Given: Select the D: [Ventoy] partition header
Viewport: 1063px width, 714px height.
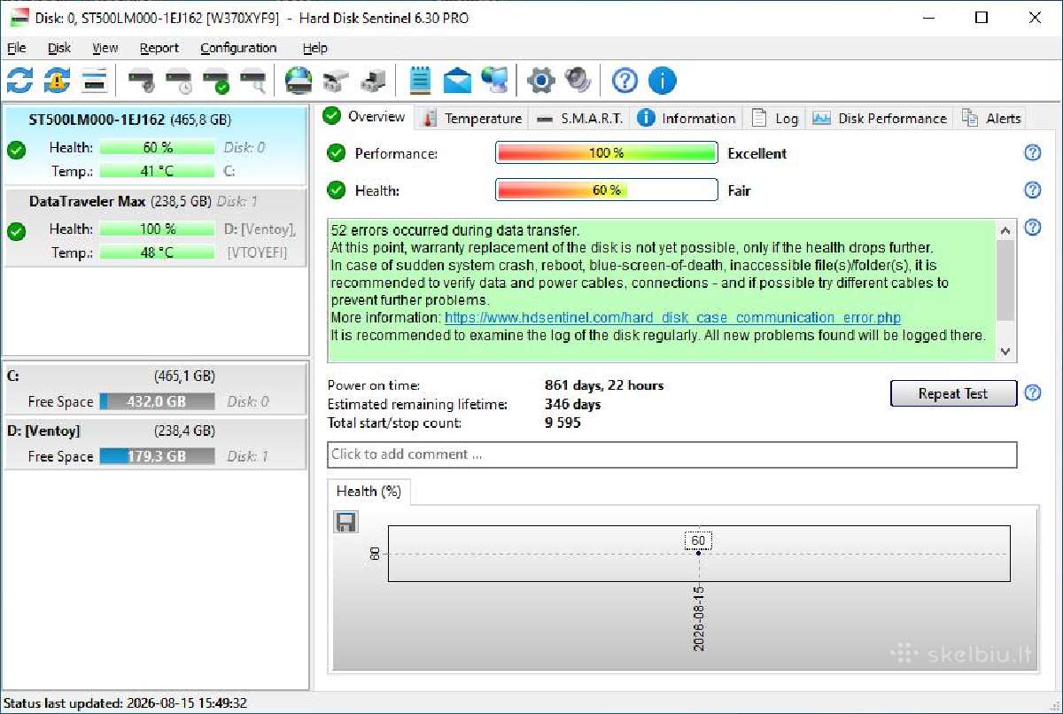Looking at the screenshot, I should point(155,431).
